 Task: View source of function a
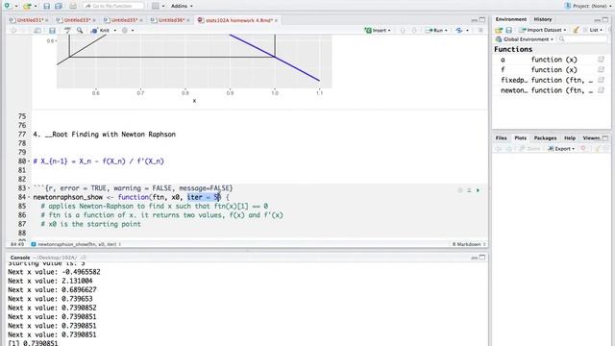pos(601,60)
